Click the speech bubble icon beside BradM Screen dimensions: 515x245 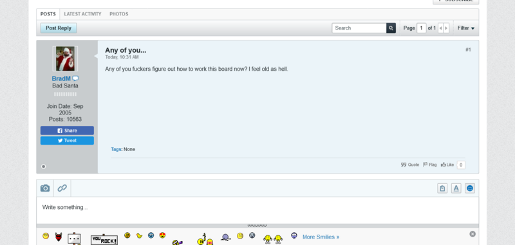coord(75,78)
